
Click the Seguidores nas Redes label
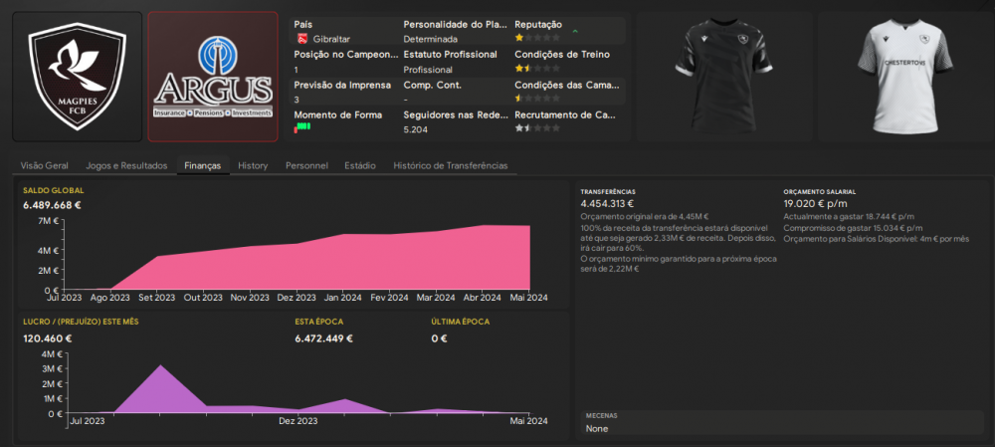click(456, 114)
